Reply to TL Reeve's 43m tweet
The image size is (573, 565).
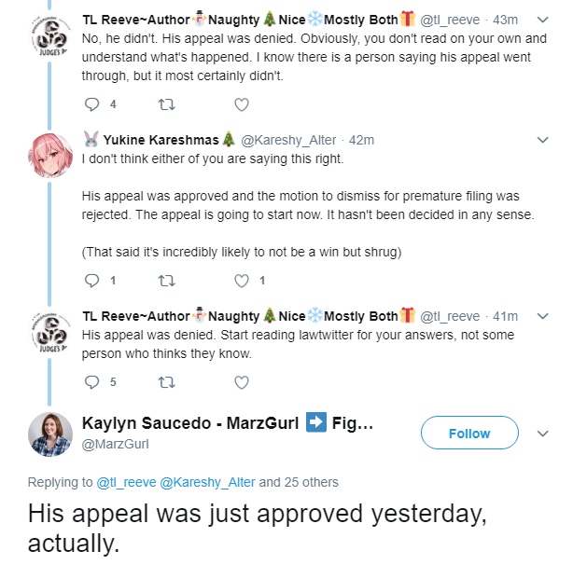91,104
